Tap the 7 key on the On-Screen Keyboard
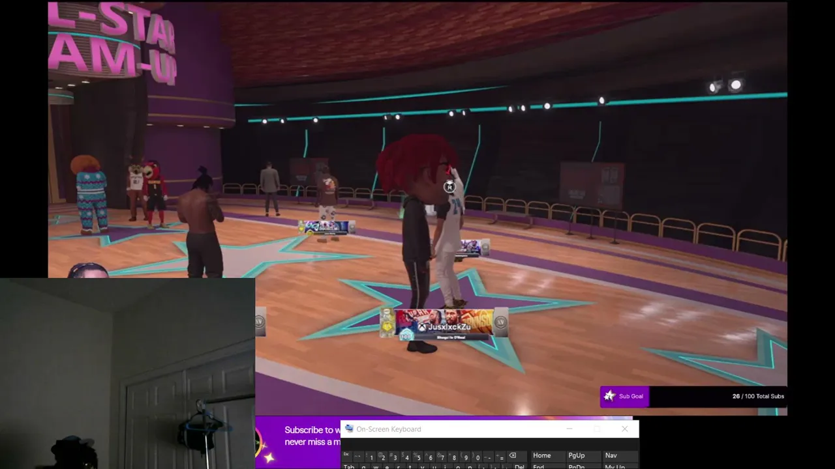 point(442,456)
